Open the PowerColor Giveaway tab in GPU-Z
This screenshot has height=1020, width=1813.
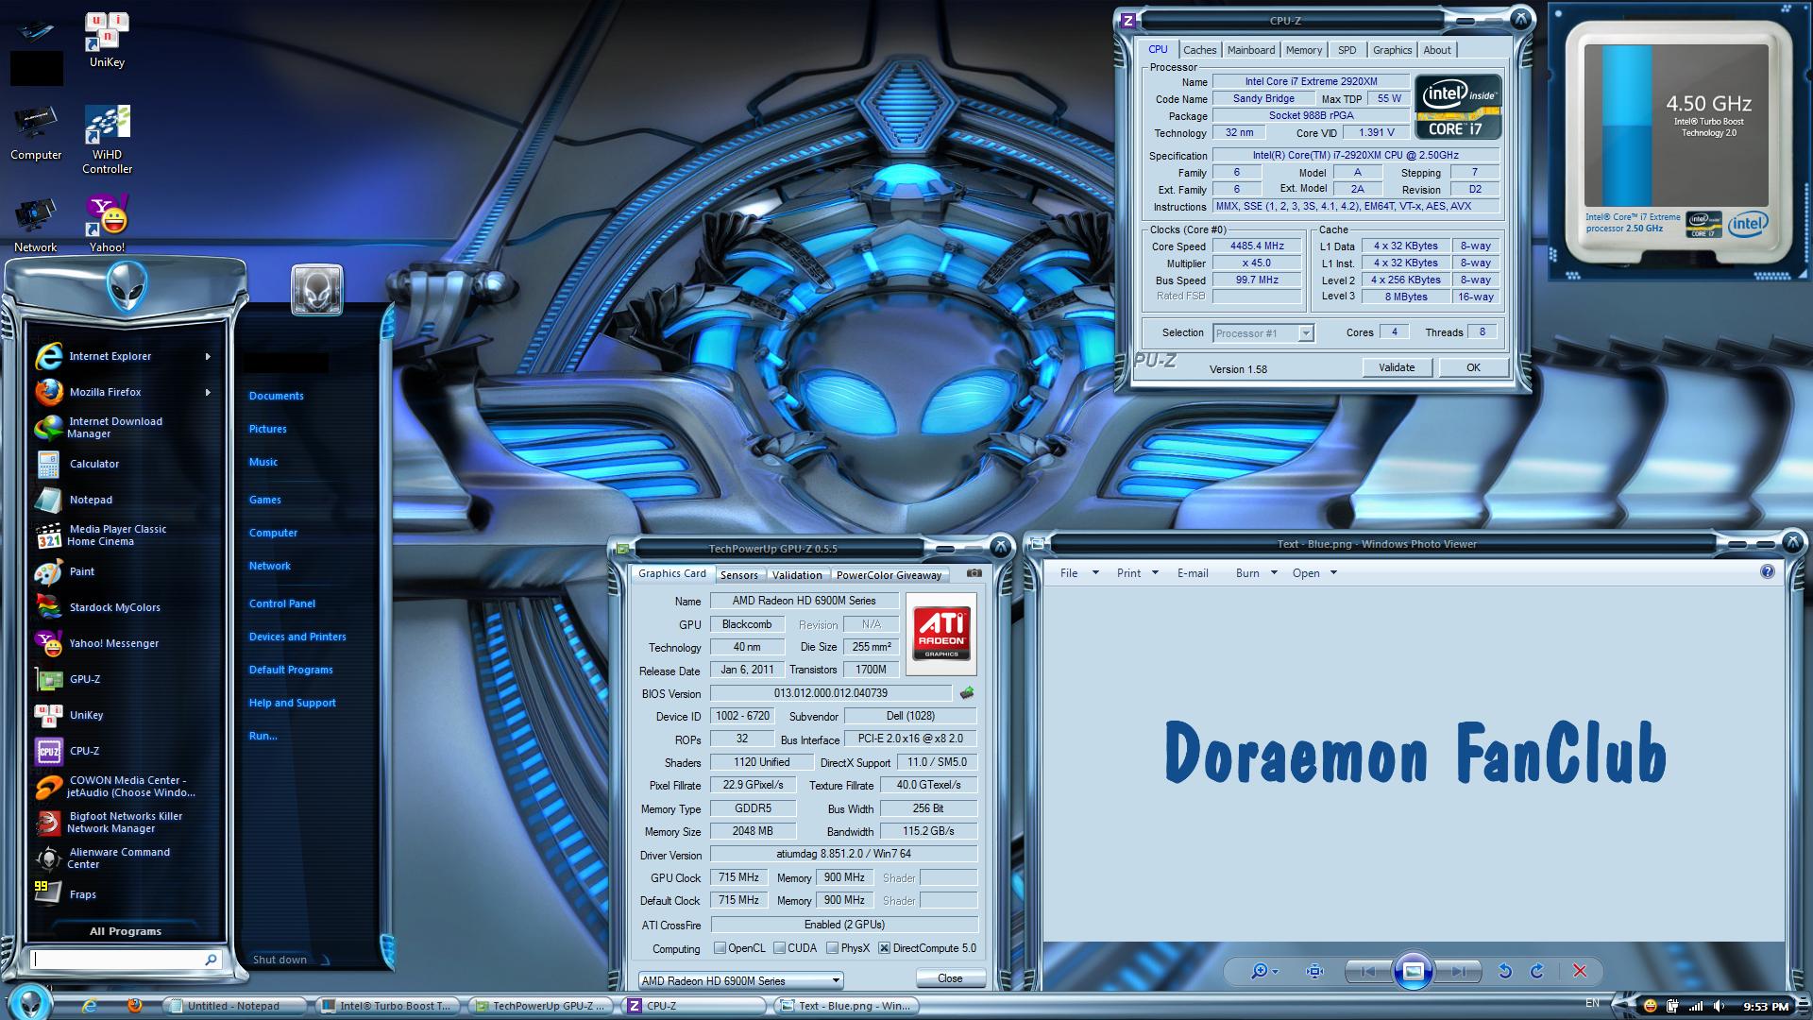(889, 574)
